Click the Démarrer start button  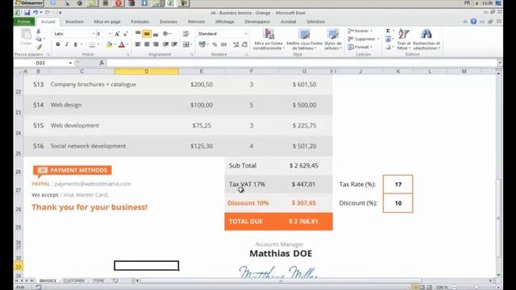(29, 3)
